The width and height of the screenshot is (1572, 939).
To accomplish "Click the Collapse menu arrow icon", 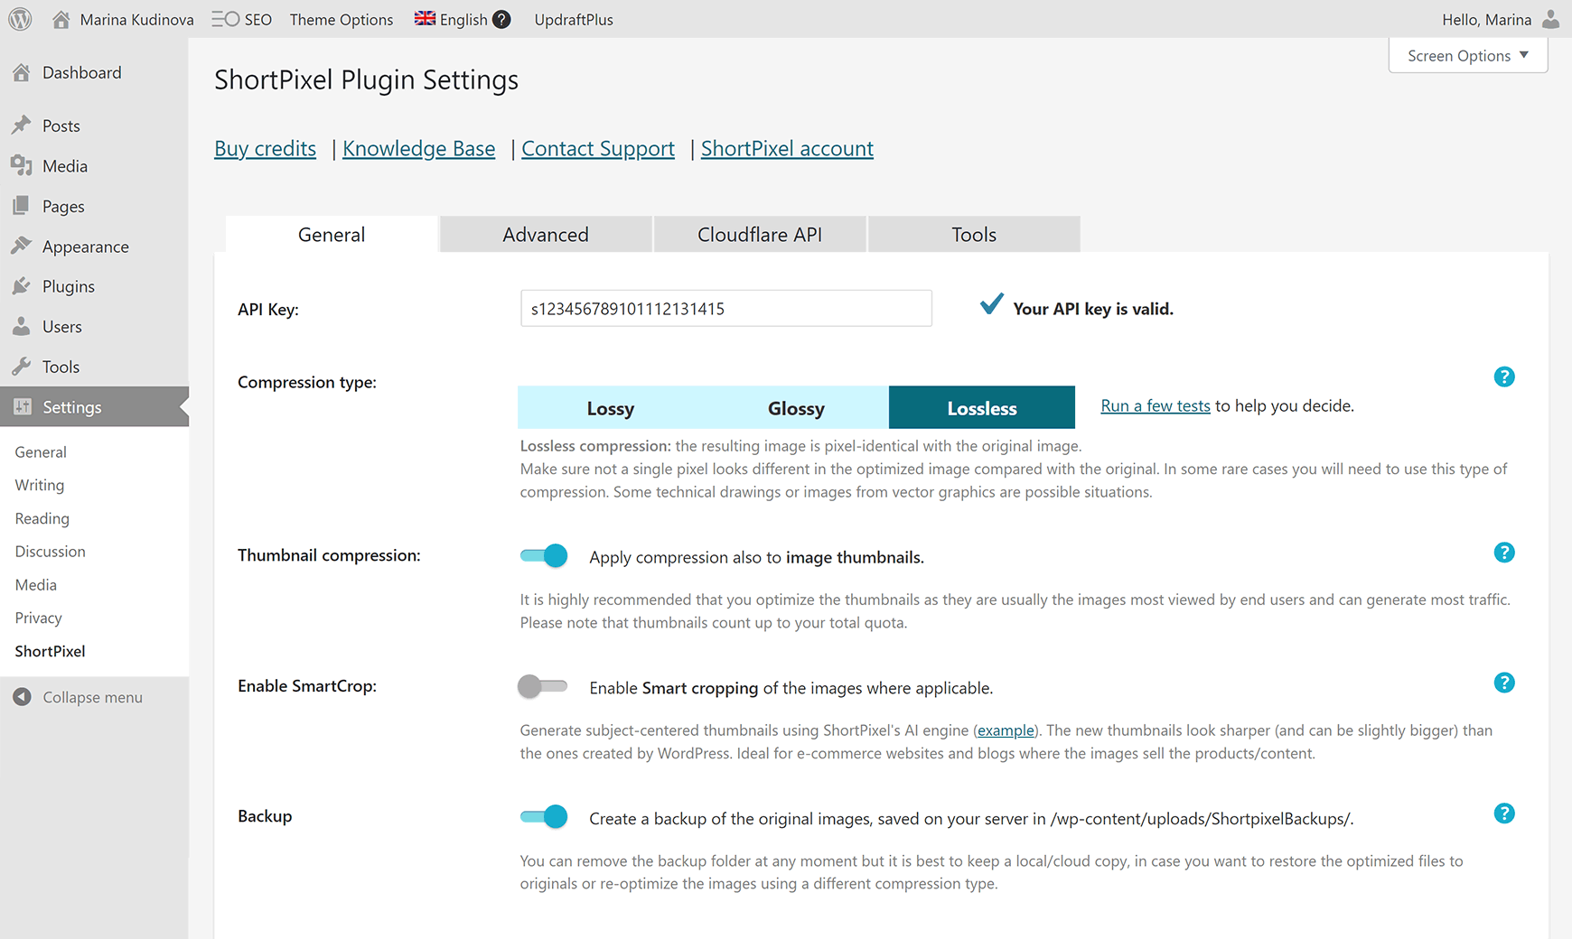I will click(23, 697).
